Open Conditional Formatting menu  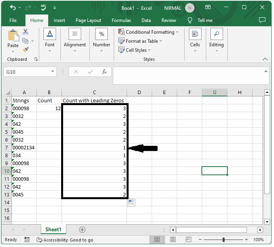(x=148, y=32)
